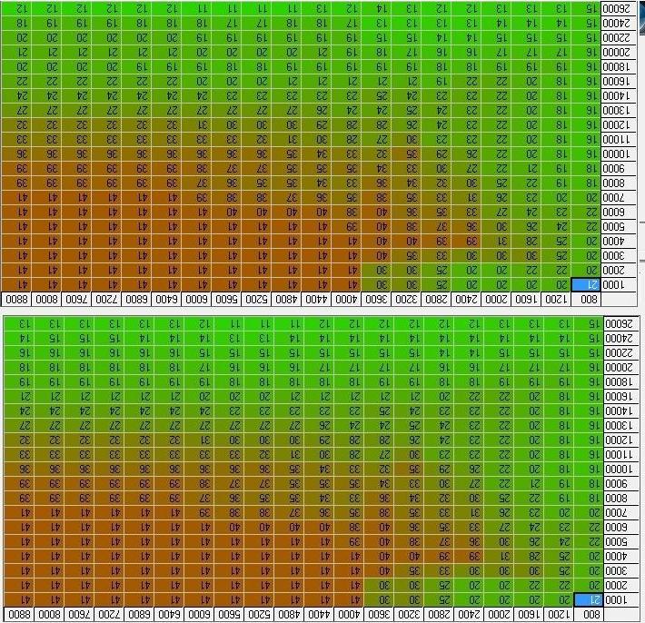Screen dimensions: 645x623
Task: Select the 18000 row header in upper table
Action: [622, 66]
